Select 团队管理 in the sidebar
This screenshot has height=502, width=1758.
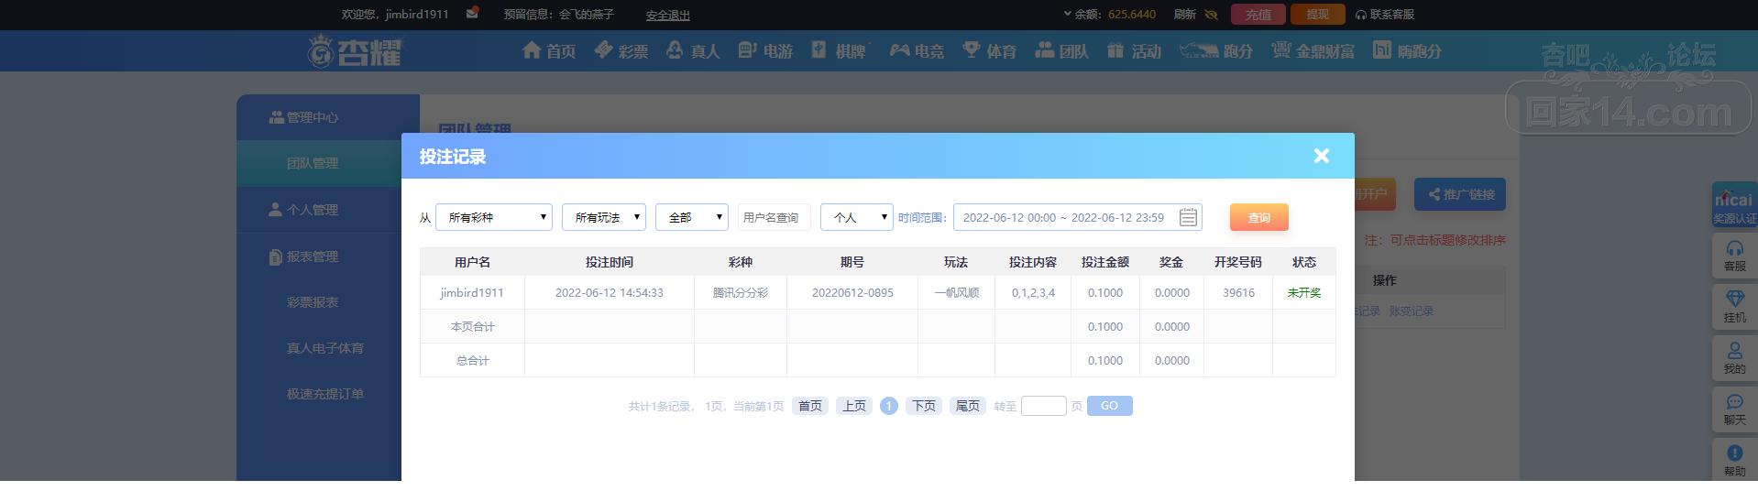coord(328,163)
